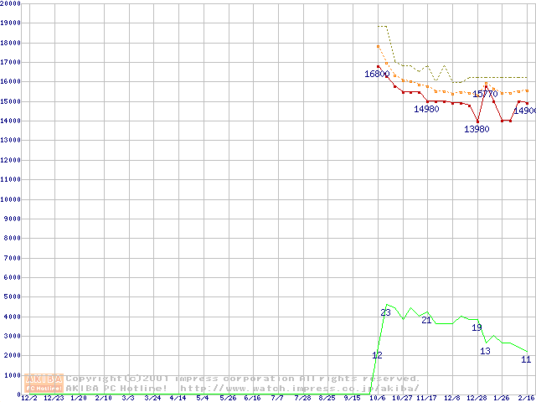This screenshot has width=536, height=402.
Task: Click the impress corporation copyright text
Action: (243, 378)
